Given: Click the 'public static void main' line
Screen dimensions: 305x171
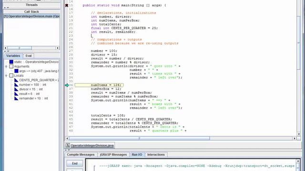Looking at the screenshot, I should (124, 5).
